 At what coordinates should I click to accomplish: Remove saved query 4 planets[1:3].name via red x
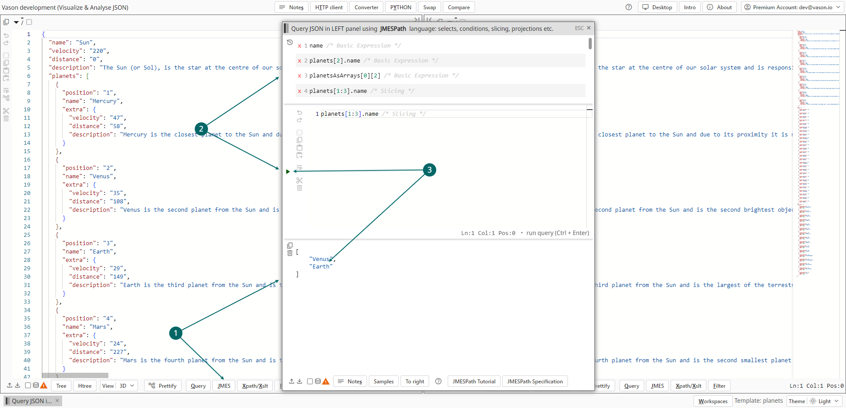(300, 91)
